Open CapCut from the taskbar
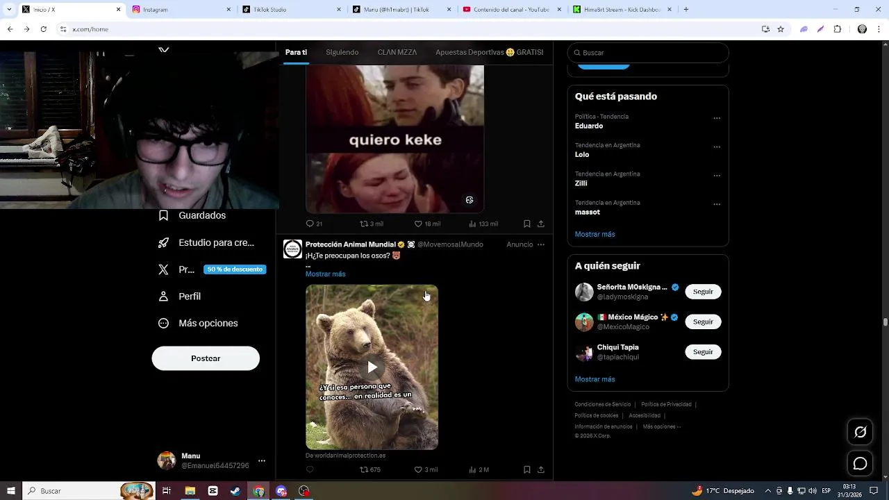The height and width of the screenshot is (500, 889). [x=213, y=491]
